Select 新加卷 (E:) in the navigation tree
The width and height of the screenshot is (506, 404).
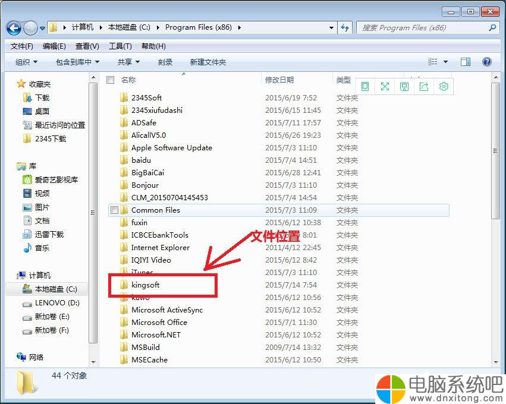52,317
